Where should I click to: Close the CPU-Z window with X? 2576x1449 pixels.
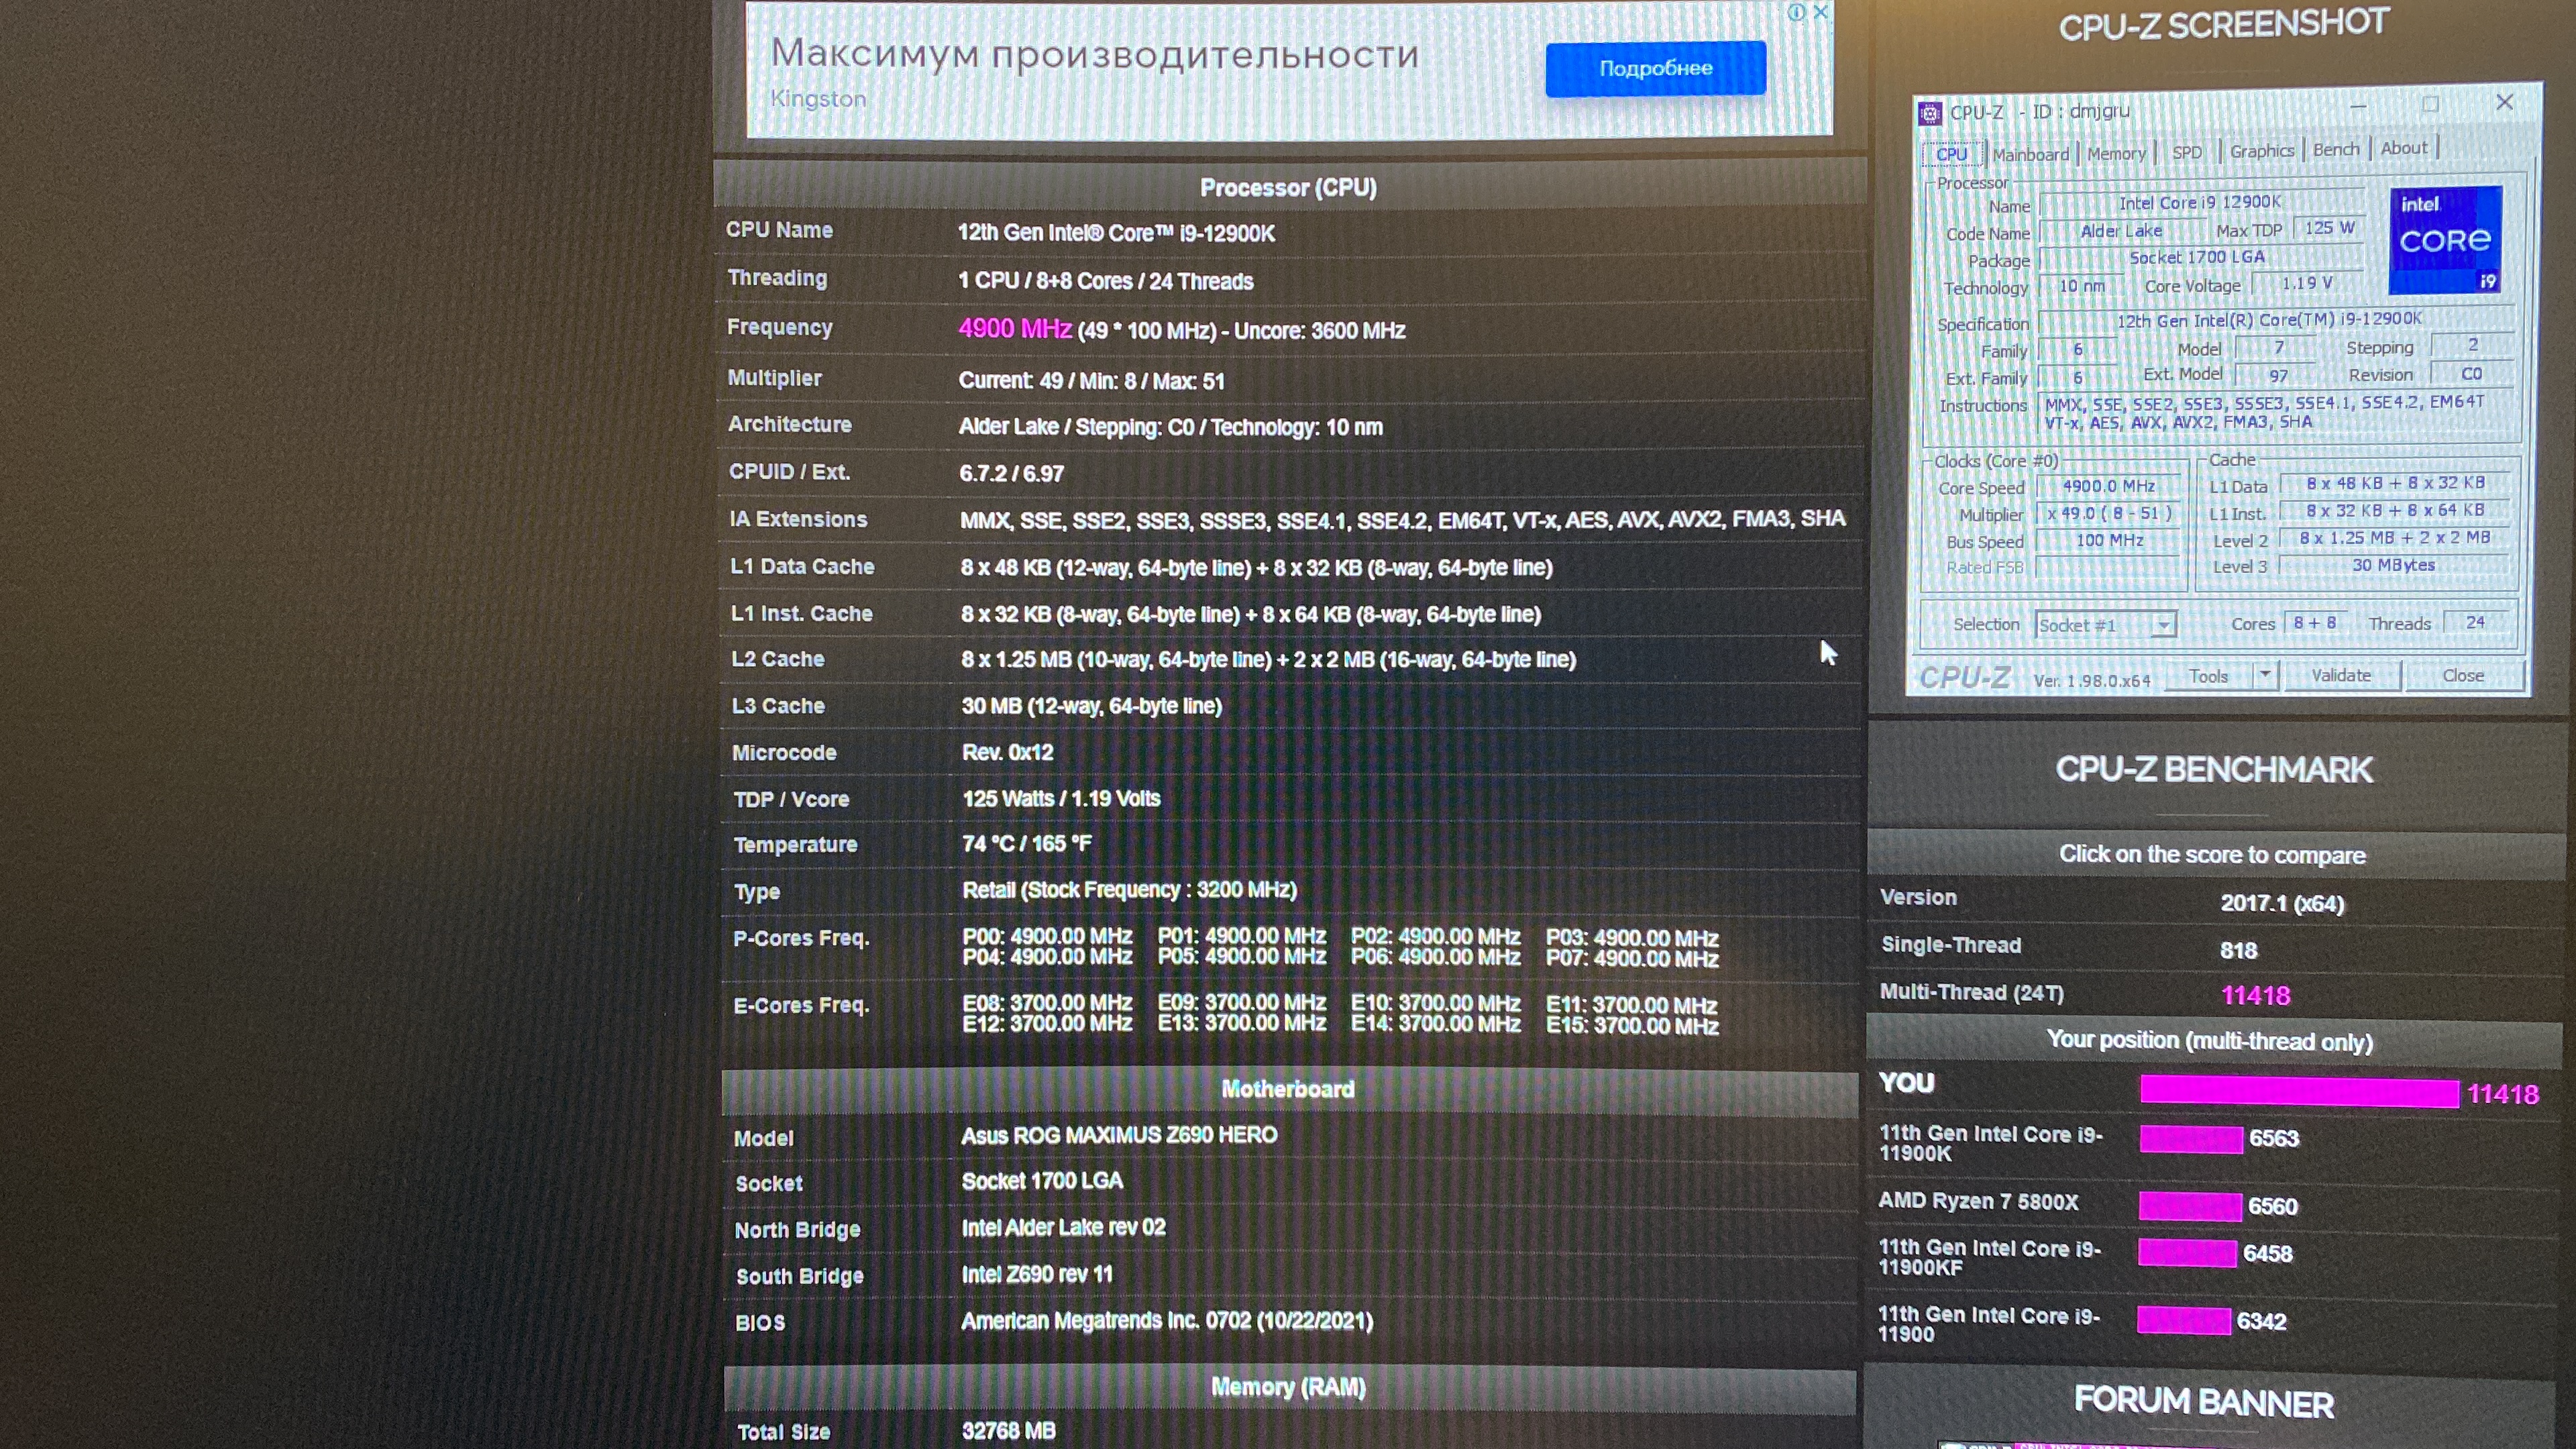point(2504,102)
